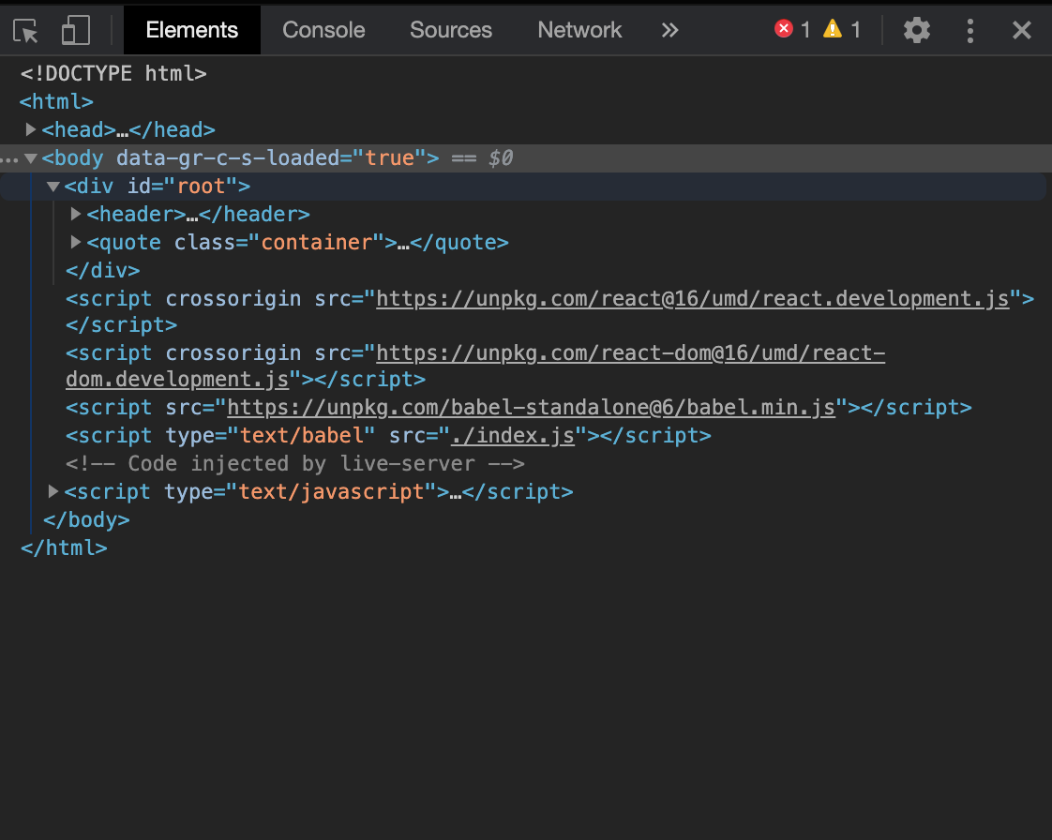Viewport: 1052px width, 840px height.
Task: Click the data-gr-c-s-loaded attribute name
Action: [x=228, y=157]
